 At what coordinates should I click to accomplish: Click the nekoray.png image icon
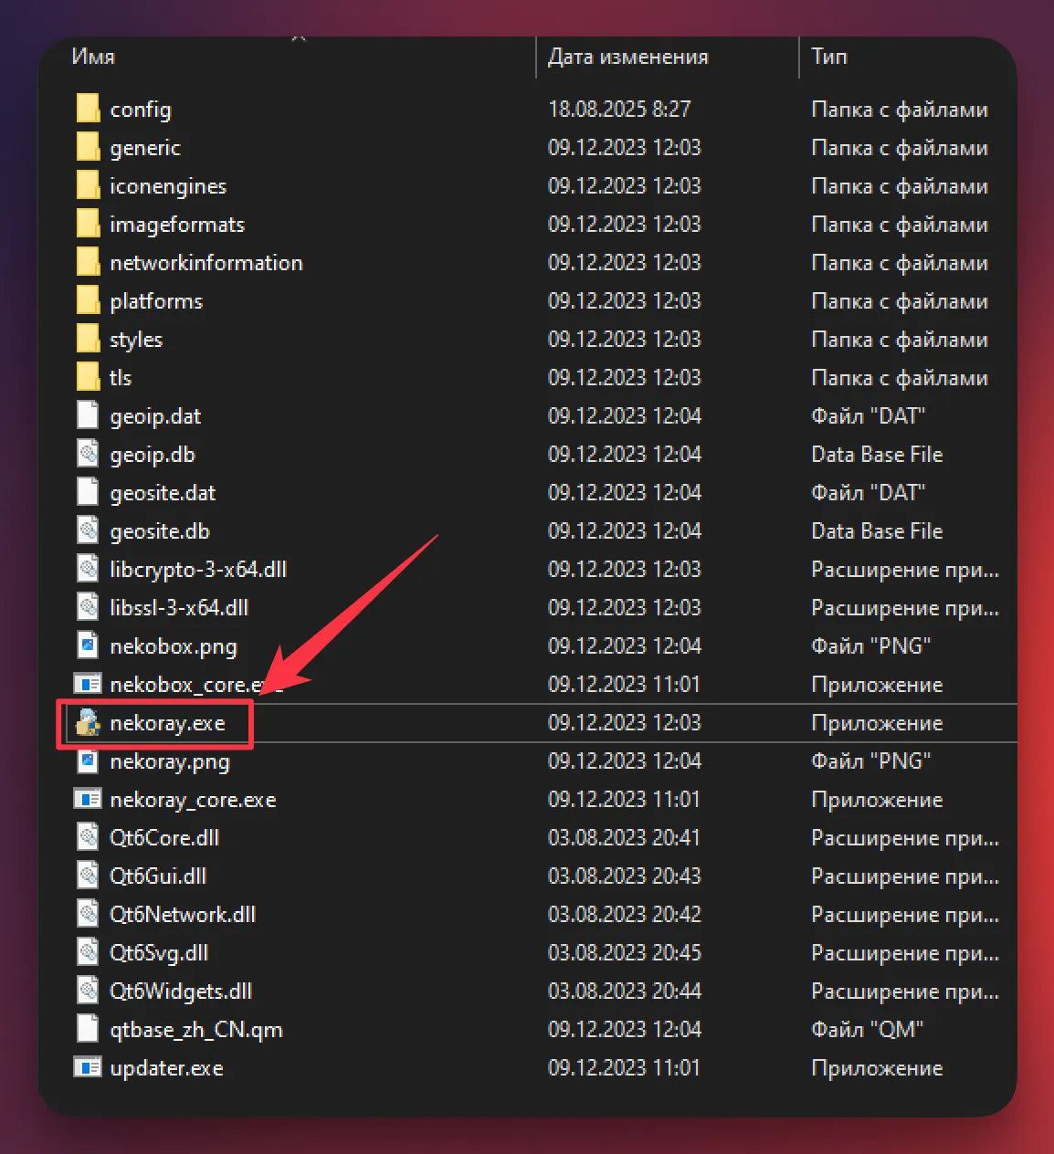pyautogui.click(x=88, y=761)
